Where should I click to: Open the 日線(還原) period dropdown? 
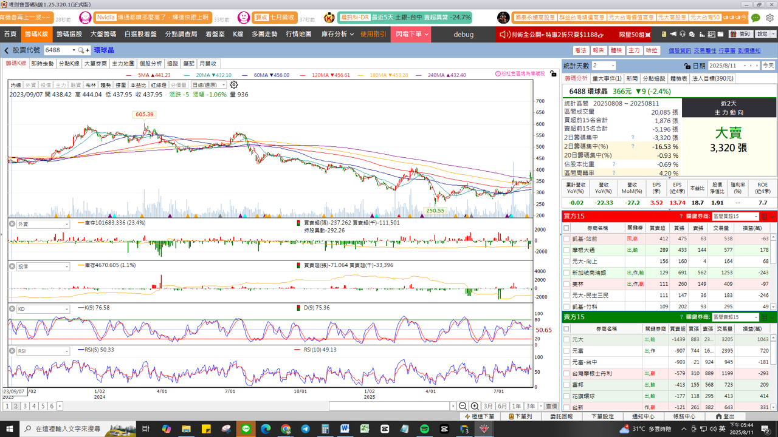tap(208, 85)
